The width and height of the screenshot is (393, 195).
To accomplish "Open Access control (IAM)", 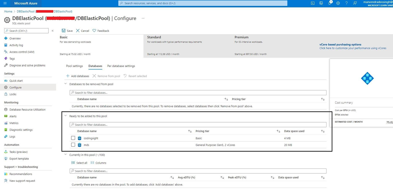I will click(x=22, y=52).
